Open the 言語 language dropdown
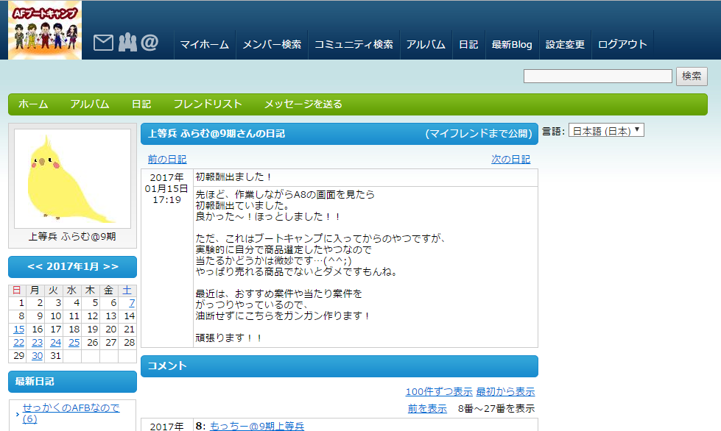 click(606, 131)
